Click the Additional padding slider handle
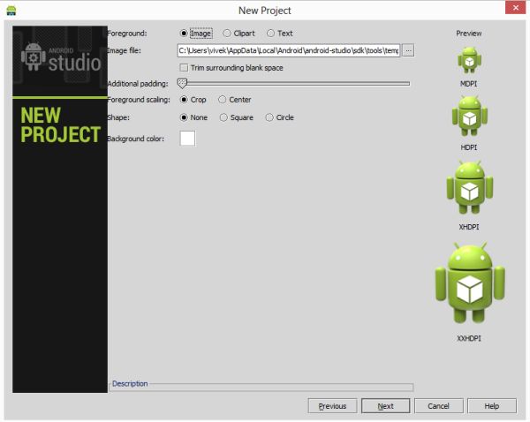 (182, 83)
